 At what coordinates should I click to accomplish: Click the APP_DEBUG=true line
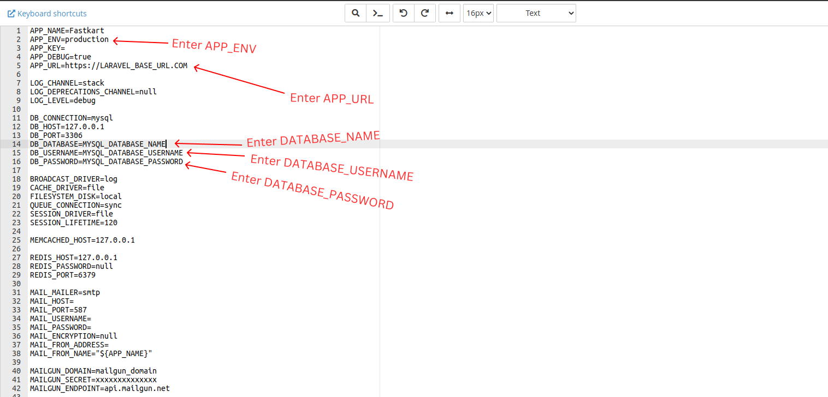click(x=60, y=57)
